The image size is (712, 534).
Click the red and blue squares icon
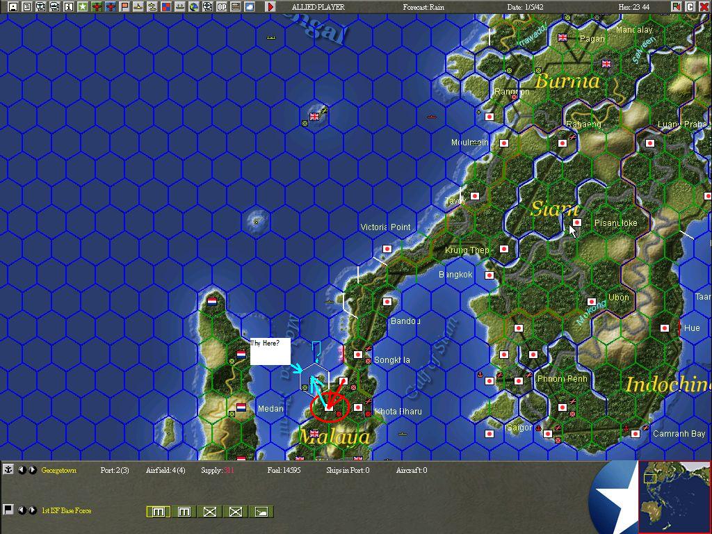coord(165,7)
